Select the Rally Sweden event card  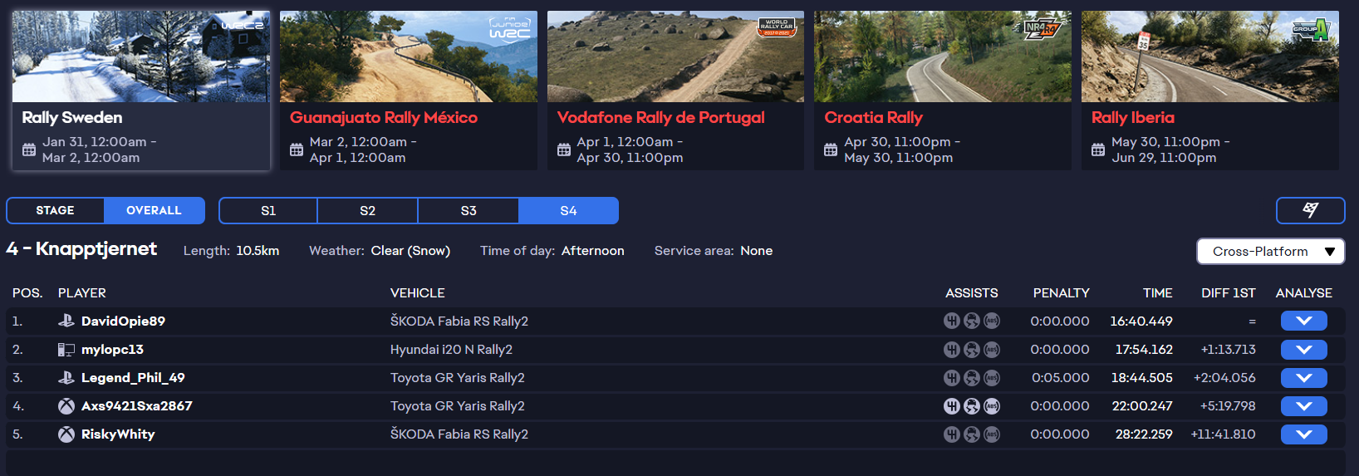pos(140,91)
